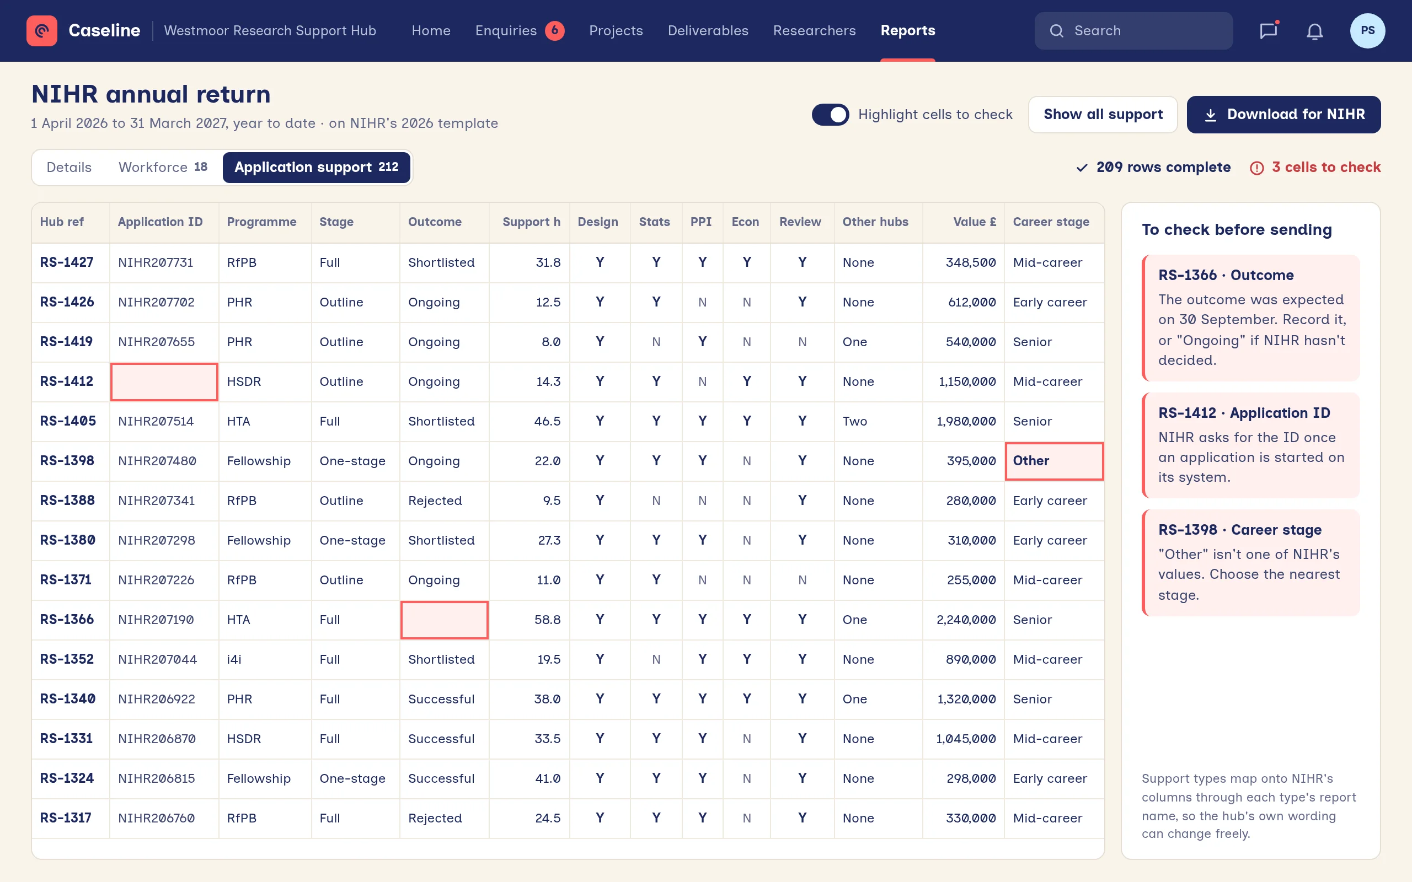Open hub reference RS-1405

(68, 421)
